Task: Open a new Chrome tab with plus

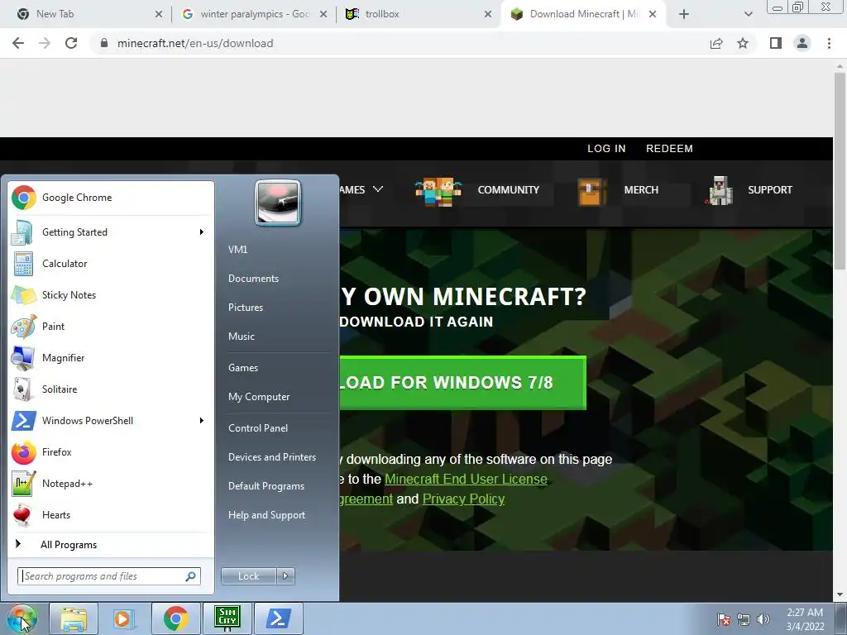Action: click(684, 15)
